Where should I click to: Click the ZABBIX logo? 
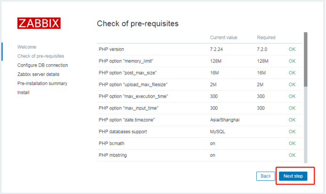click(39, 24)
